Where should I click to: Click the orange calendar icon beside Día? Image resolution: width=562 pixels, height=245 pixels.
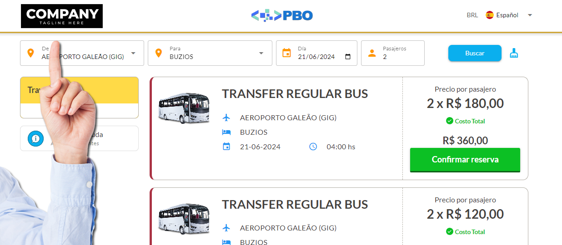pyautogui.click(x=286, y=53)
